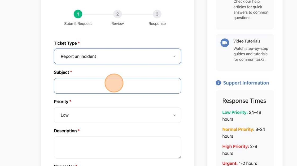Click the red High Priority label
297x166 pixels.
click(x=235, y=146)
